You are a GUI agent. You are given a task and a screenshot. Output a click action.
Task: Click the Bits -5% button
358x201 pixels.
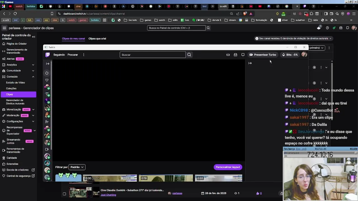[x=290, y=55]
